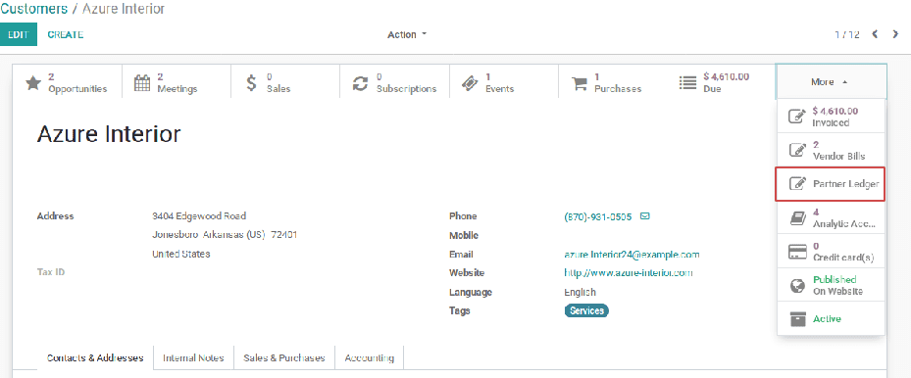Select Partner Ledger menu entry
This screenshot has height=378, width=911.
point(831,184)
